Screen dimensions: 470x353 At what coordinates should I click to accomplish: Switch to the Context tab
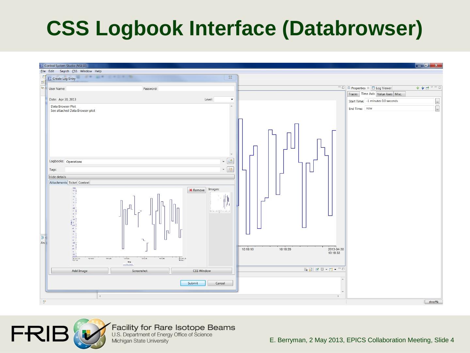(x=84, y=183)
